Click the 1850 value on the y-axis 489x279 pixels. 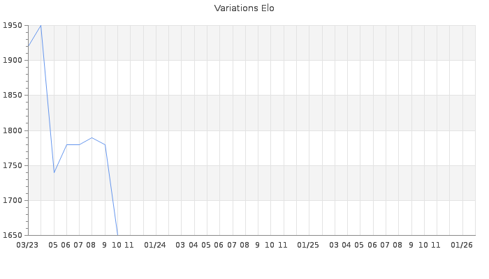click(x=13, y=96)
